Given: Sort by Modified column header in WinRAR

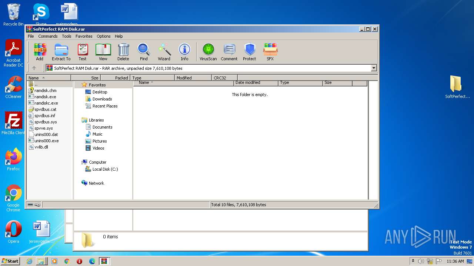Looking at the screenshot, I should 193,78.
